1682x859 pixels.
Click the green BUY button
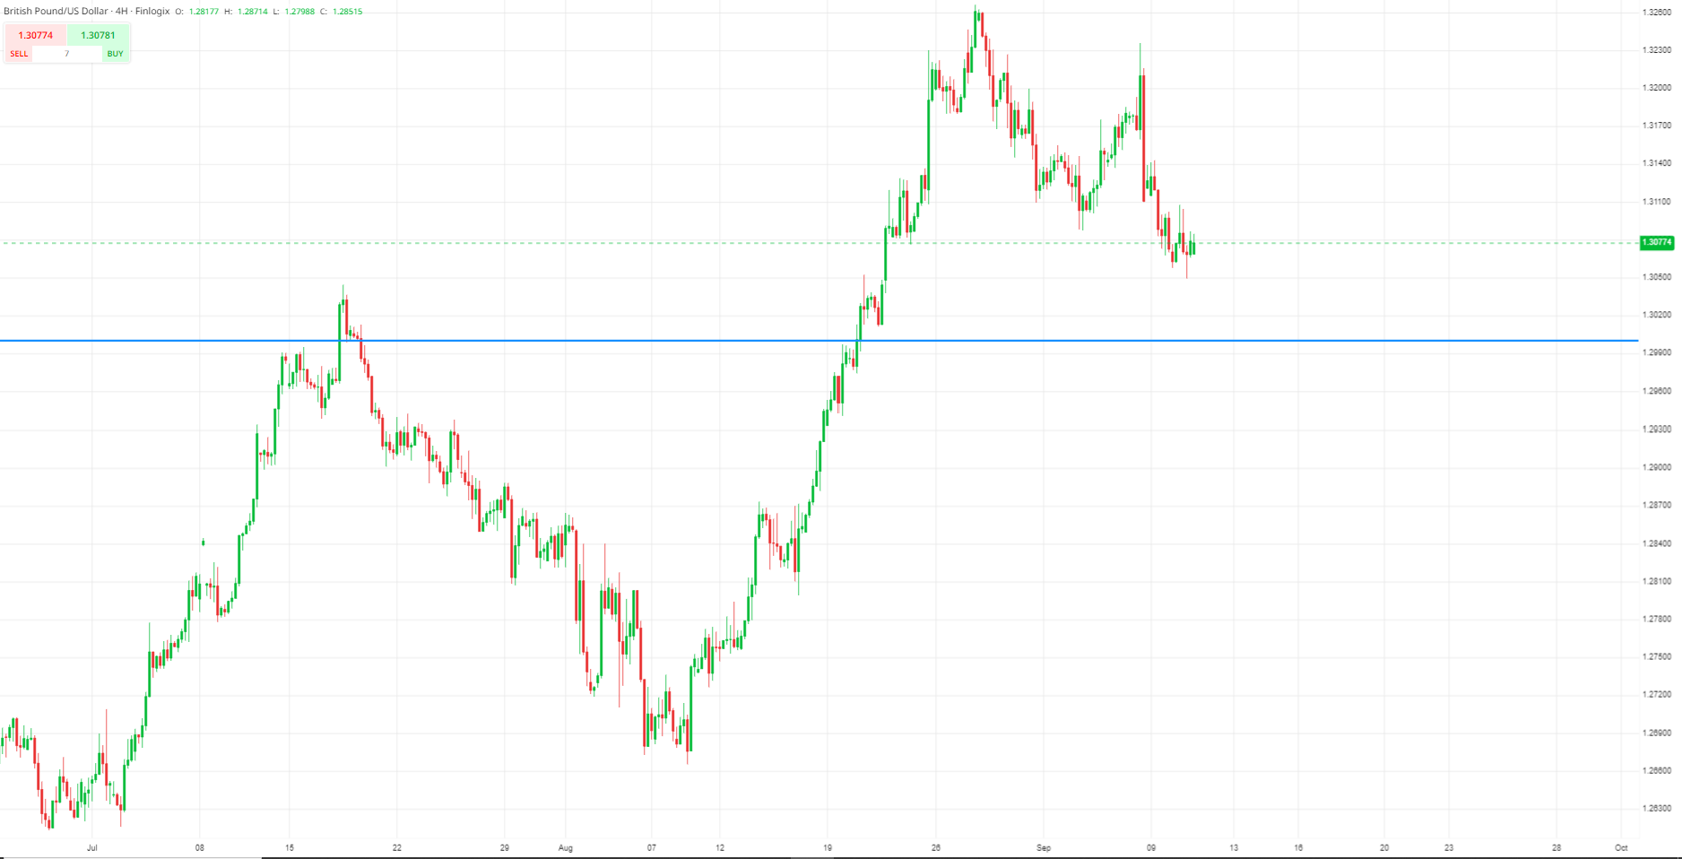click(x=115, y=54)
